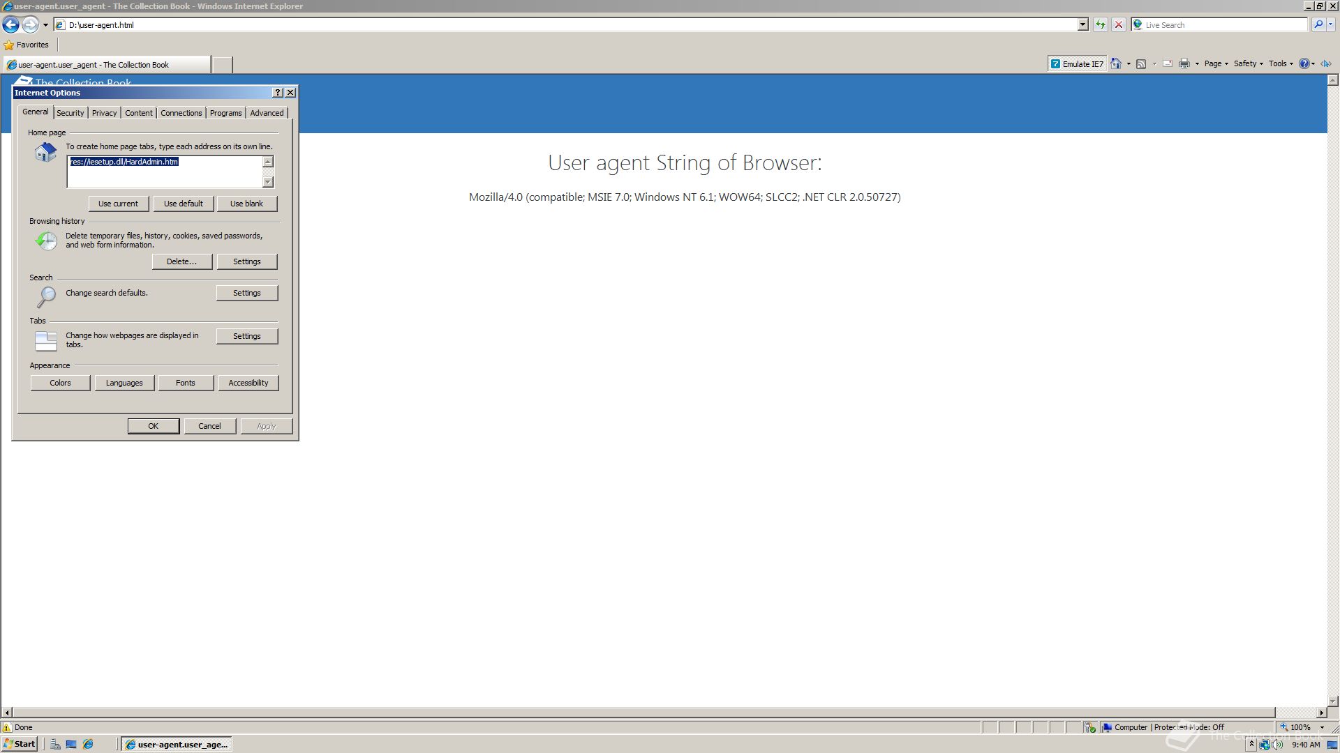
Task: Open the search provider options dropdown
Action: (x=1331, y=25)
